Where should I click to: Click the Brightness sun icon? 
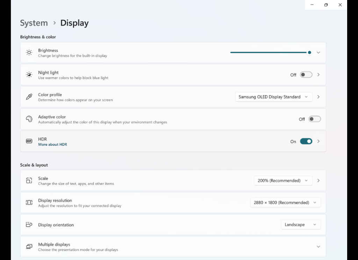coord(29,52)
